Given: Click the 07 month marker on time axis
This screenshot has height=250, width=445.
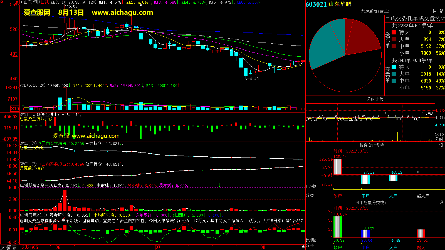Looking at the screenshot, I should click(x=158, y=247).
